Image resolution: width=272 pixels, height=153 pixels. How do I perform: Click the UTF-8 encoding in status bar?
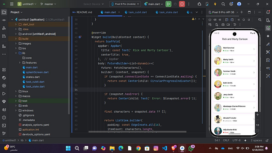236,140
